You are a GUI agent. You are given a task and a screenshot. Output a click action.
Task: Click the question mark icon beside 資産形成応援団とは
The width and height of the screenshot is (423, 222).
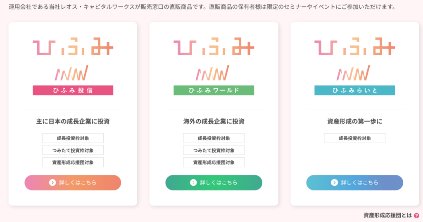pyautogui.click(x=416, y=215)
